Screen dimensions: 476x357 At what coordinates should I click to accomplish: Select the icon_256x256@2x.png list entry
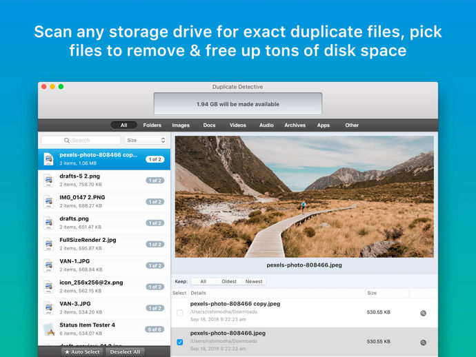click(104, 287)
